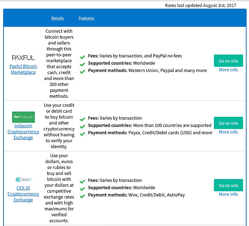Open the CEX.IO Cryptocurrency Exchange link

[23, 194]
